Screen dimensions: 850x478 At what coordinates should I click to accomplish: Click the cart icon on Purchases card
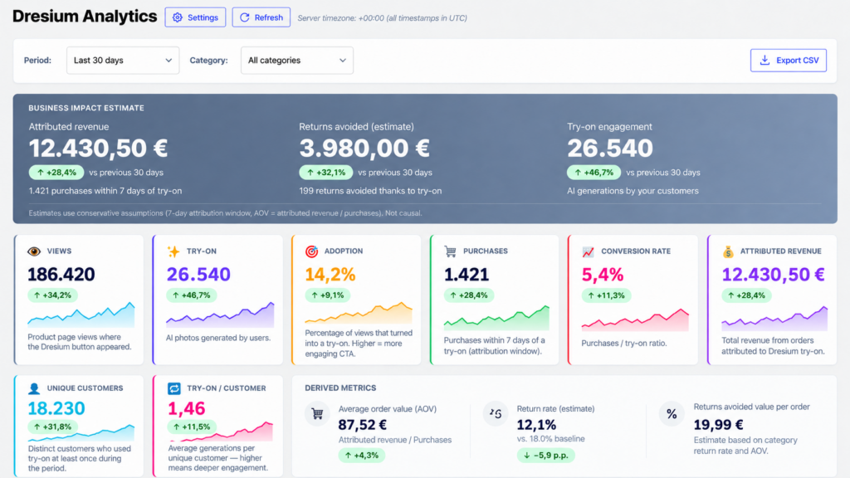pos(451,251)
